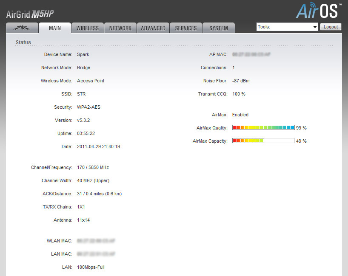Select the device name value Spark

(83, 54)
